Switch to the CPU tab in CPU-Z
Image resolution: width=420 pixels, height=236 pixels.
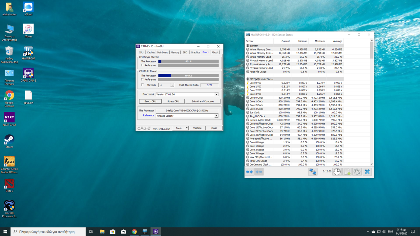tap(141, 52)
